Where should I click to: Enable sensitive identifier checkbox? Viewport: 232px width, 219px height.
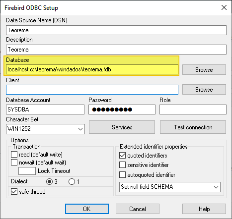(x=122, y=165)
